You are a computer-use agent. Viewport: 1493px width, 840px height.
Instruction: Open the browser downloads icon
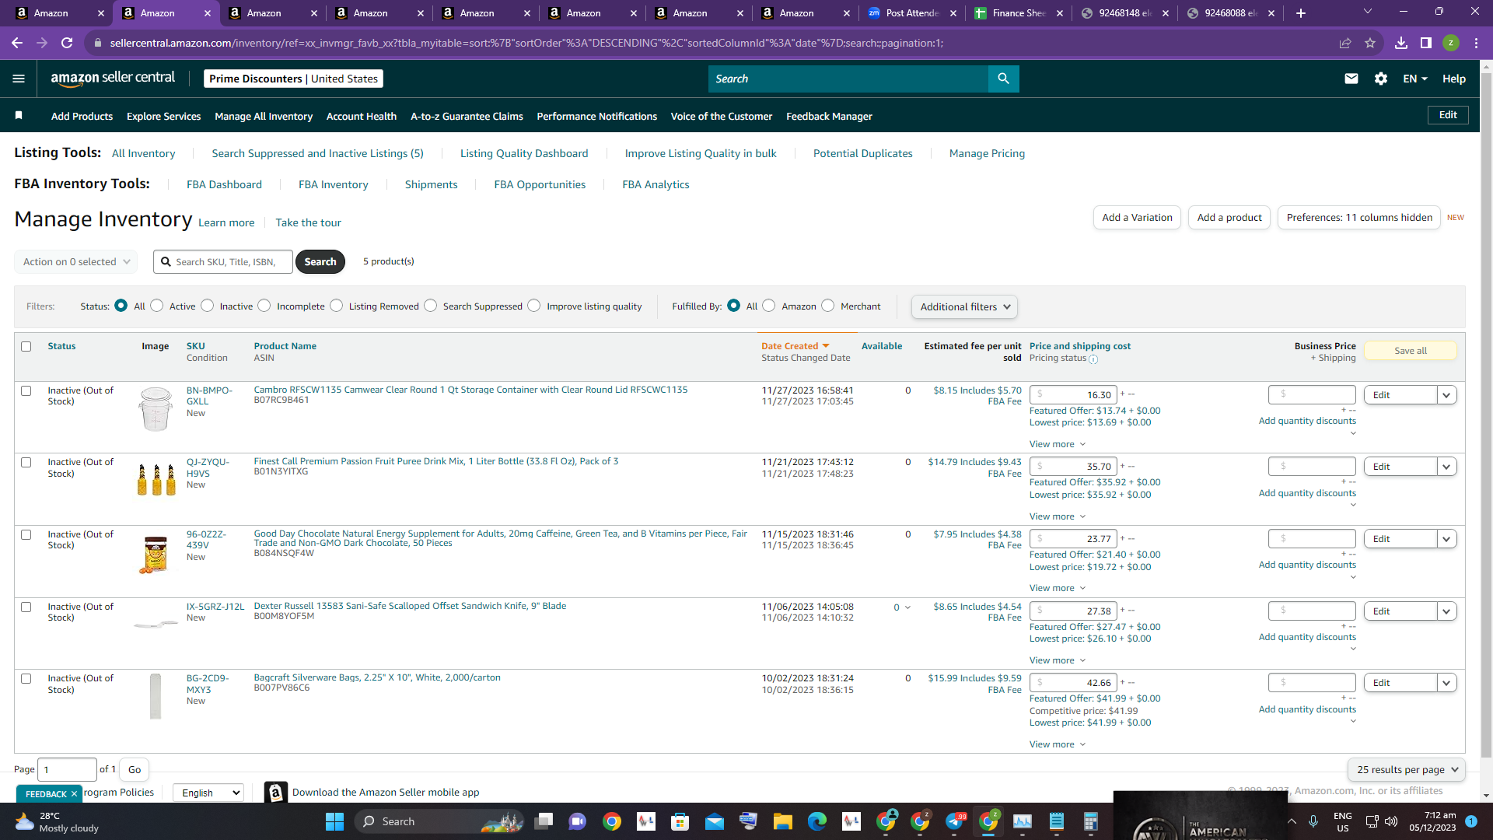coord(1401,43)
